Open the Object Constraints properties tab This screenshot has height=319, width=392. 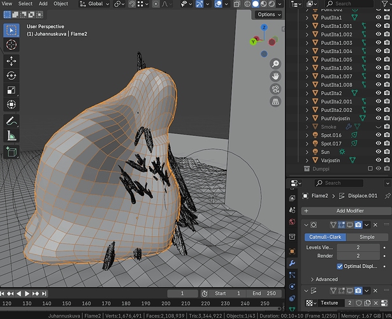point(292,298)
